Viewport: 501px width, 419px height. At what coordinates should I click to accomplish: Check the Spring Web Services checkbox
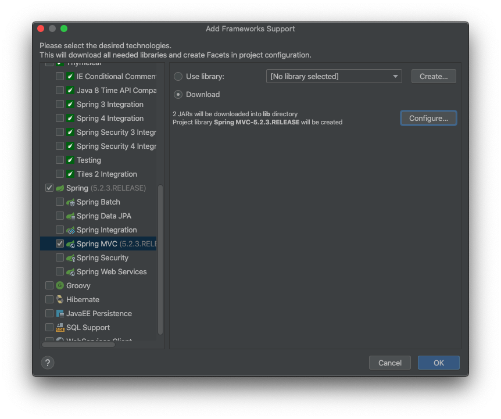pyautogui.click(x=60, y=271)
